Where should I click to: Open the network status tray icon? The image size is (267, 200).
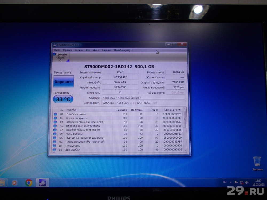241,183
